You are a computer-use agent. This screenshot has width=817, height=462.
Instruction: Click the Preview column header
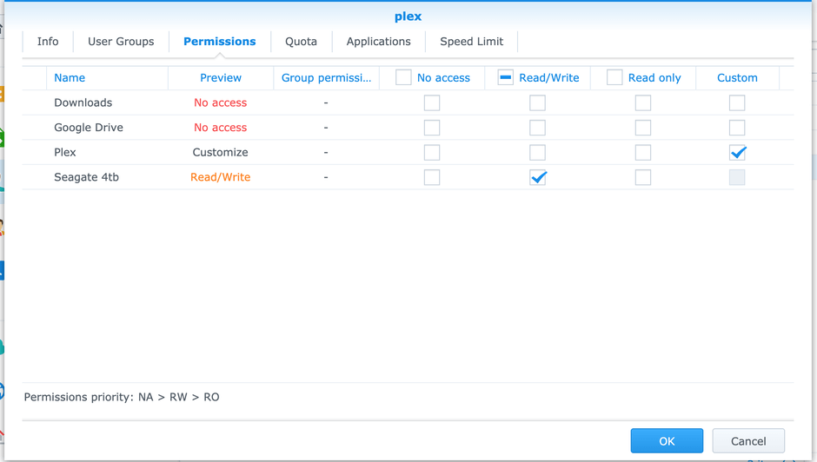coord(221,78)
